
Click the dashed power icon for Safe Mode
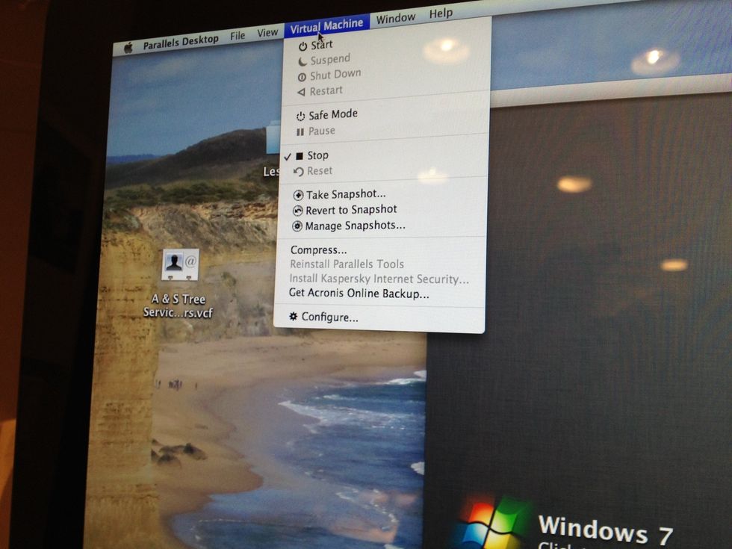[x=300, y=117]
